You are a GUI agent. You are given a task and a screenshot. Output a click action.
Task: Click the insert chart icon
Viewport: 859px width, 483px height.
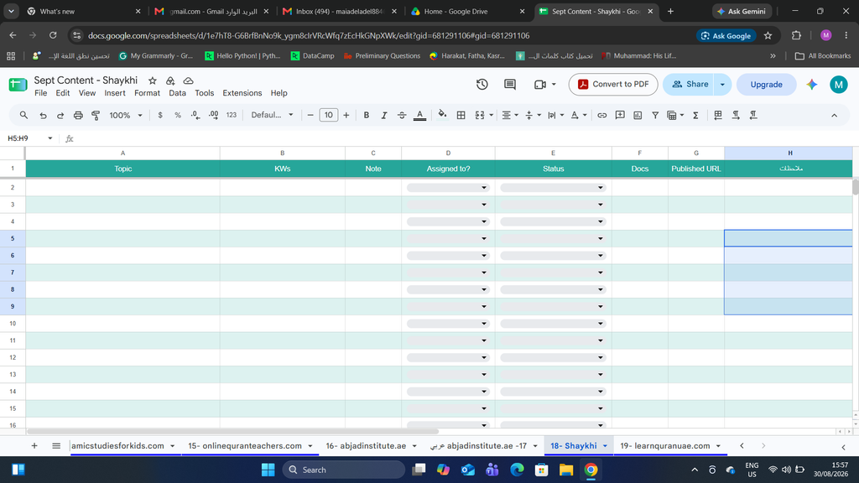point(638,115)
